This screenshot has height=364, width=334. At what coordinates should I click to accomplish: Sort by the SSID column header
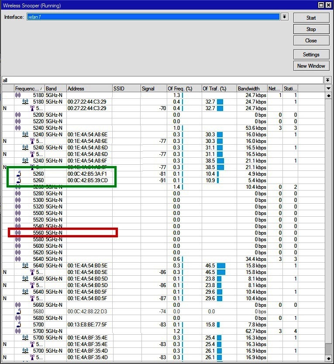pyautogui.click(x=127, y=88)
